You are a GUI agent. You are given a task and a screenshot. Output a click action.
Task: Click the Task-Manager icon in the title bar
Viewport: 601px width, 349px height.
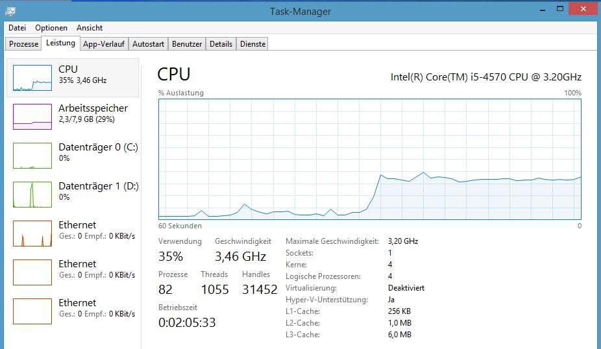[x=10, y=11]
